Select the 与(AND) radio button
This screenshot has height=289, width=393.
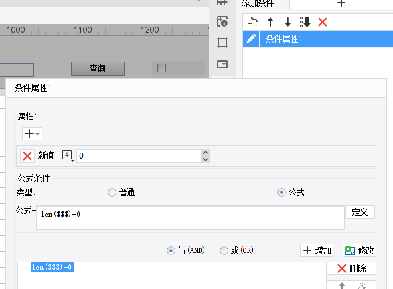(x=171, y=250)
